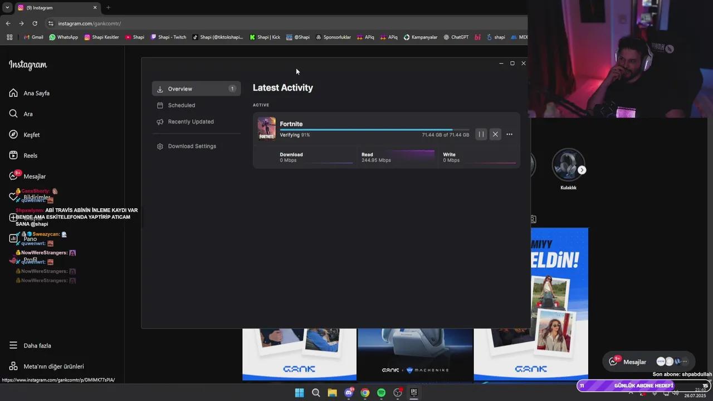
Task: Click the Read speed 244.95 Mbps value
Action: pyautogui.click(x=376, y=160)
